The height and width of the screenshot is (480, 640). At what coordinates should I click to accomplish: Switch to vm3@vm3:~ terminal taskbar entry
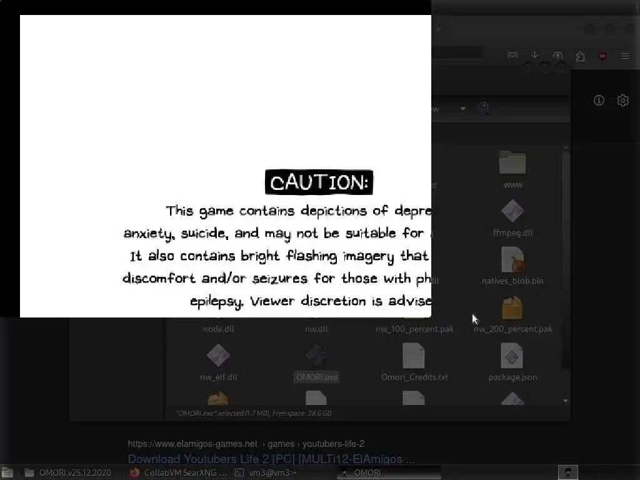(266, 472)
